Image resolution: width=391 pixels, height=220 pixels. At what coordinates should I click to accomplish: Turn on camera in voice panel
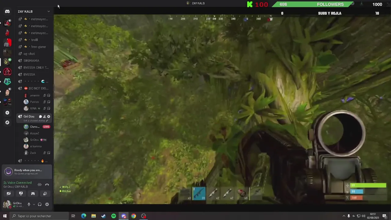(x=9, y=193)
